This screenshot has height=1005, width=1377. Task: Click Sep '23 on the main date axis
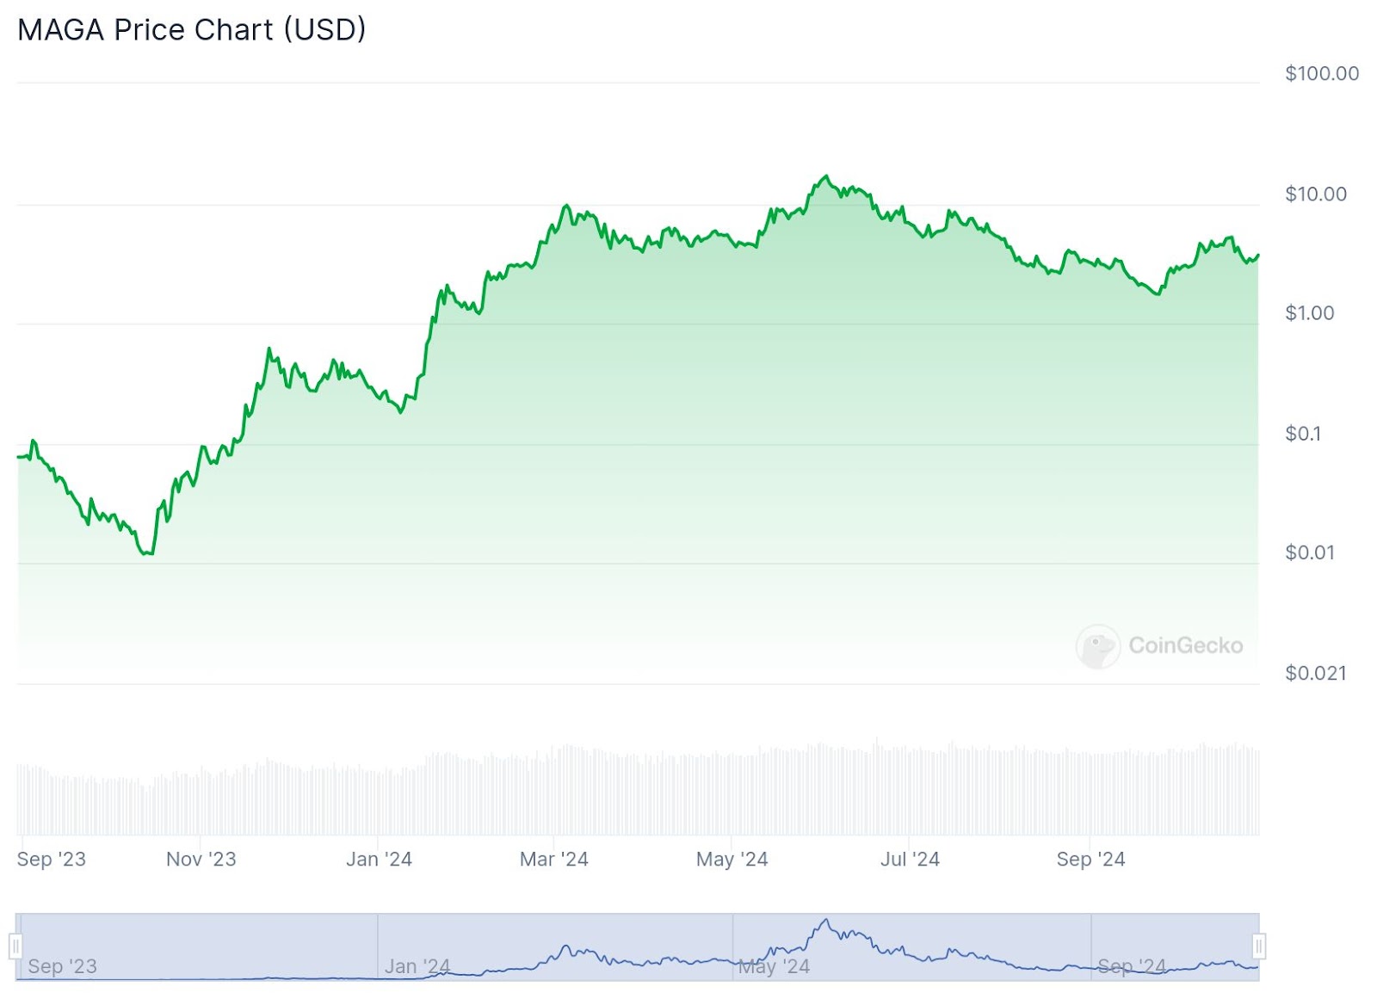pyautogui.click(x=52, y=859)
